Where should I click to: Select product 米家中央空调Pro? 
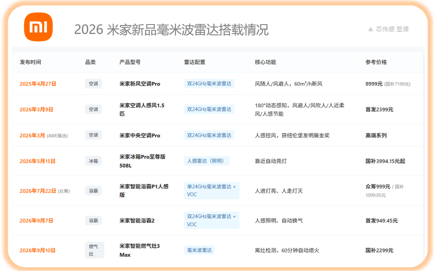(x=140, y=135)
